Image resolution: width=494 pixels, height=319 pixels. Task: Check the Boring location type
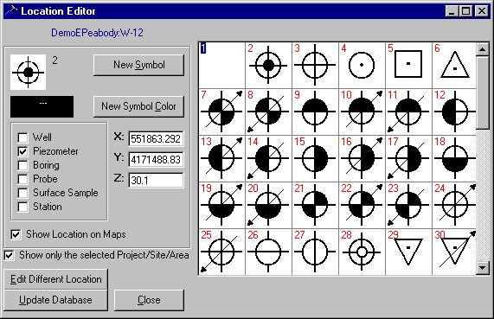22,165
